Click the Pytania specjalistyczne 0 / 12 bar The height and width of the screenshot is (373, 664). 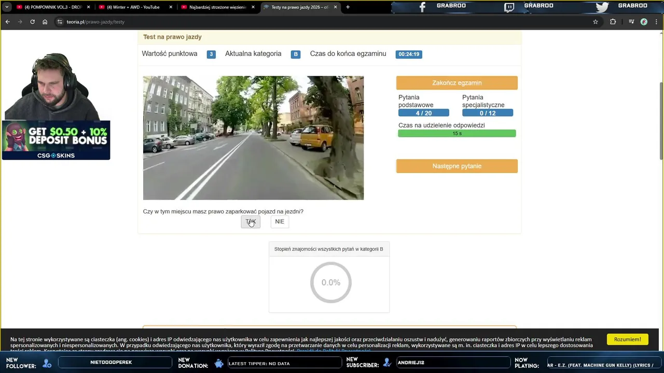(488, 113)
